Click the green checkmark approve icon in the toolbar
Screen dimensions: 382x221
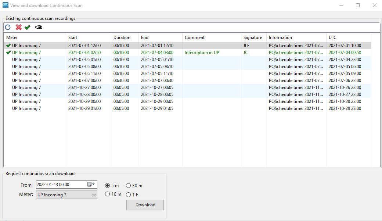point(28,27)
